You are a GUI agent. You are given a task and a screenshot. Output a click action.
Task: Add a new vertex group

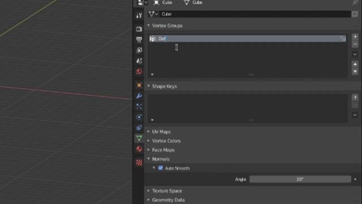coord(355,36)
